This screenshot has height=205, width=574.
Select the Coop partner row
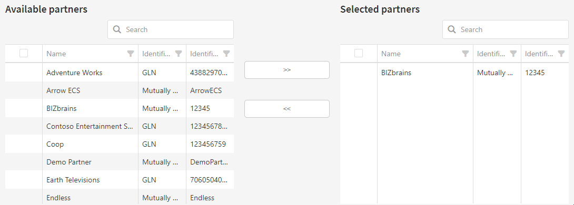(120, 145)
